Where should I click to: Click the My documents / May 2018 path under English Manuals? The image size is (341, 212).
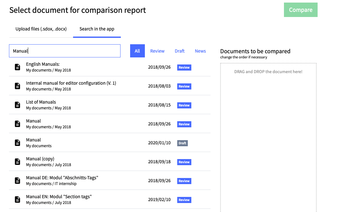[48, 70]
